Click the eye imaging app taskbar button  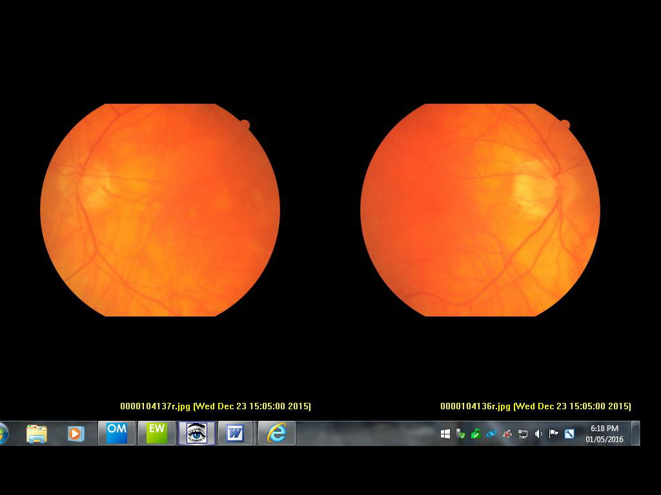pos(197,433)
